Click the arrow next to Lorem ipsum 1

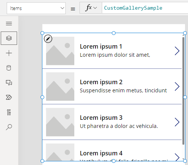(177, 51)
